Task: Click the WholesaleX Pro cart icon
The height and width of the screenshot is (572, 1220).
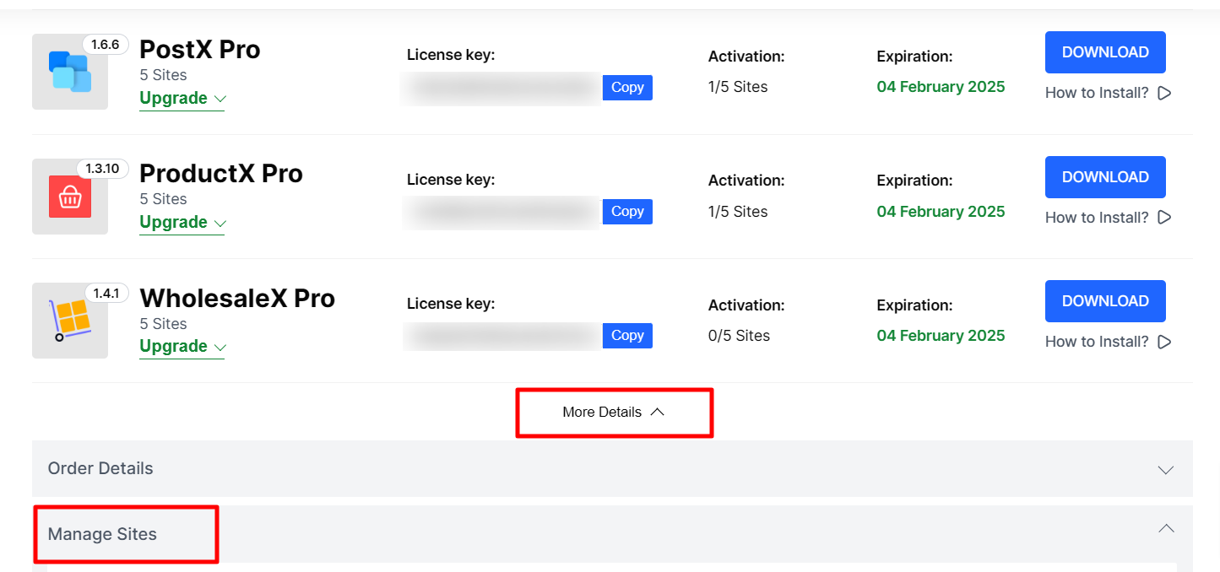Action: pyautogui.click(x=70, y=321)
